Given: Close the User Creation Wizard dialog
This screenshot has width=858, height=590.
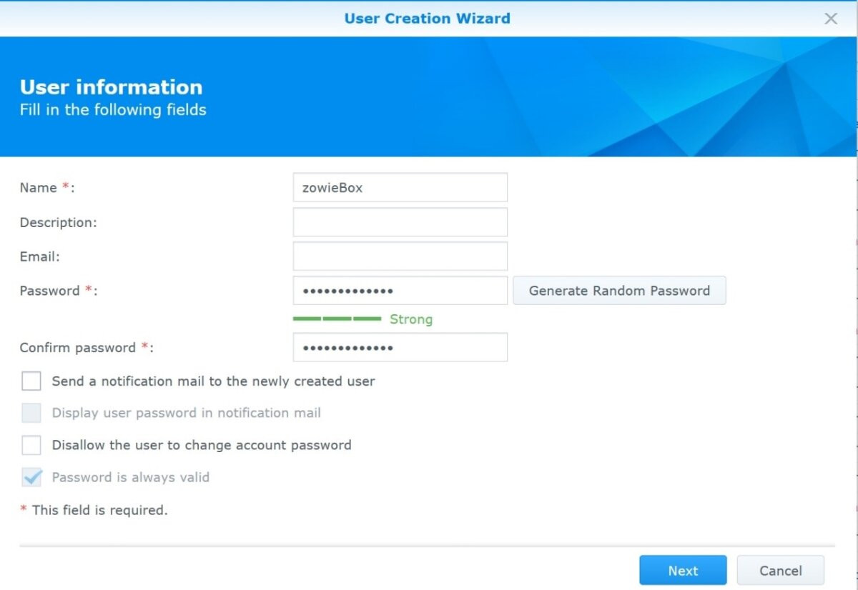Looking at the screenshot, I should click(830, 19).
